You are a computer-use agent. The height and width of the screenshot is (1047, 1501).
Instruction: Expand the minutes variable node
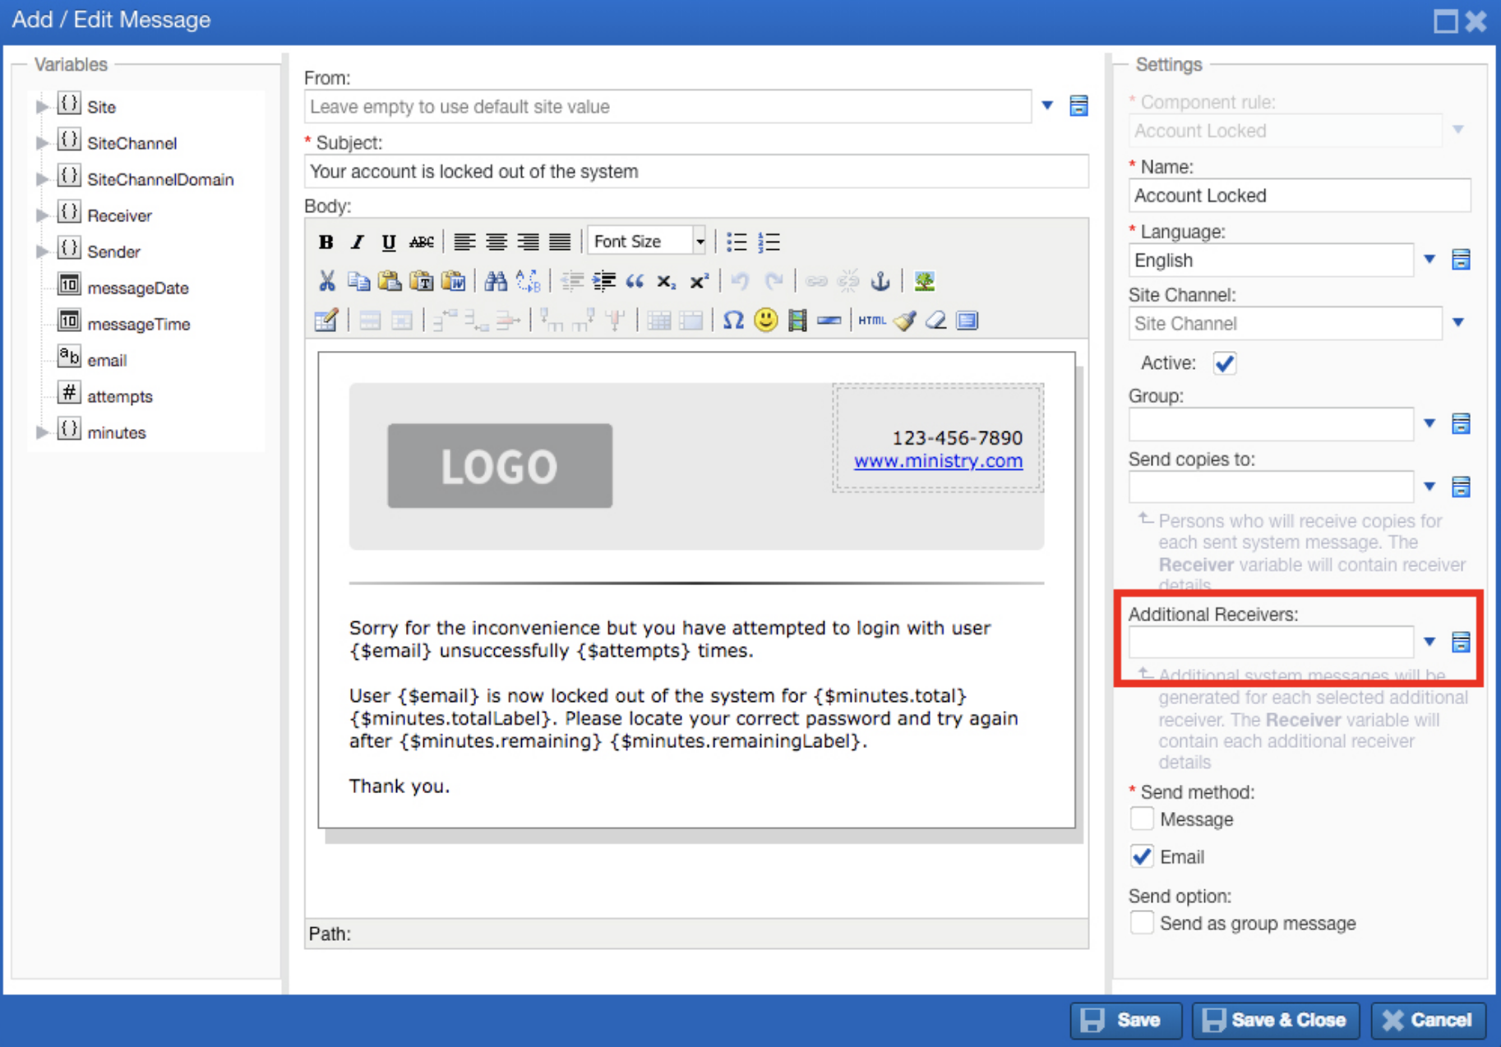[41, 432]
